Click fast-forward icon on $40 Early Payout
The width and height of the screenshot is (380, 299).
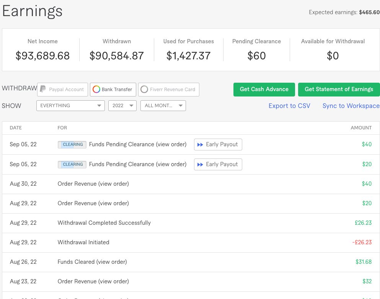click(x=200, y=144)
